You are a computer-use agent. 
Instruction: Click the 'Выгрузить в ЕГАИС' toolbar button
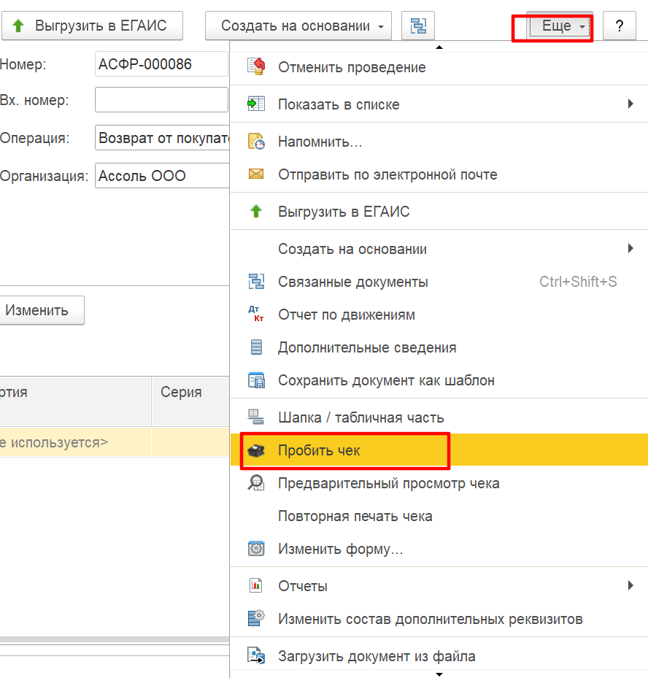[x=92, y=26]
